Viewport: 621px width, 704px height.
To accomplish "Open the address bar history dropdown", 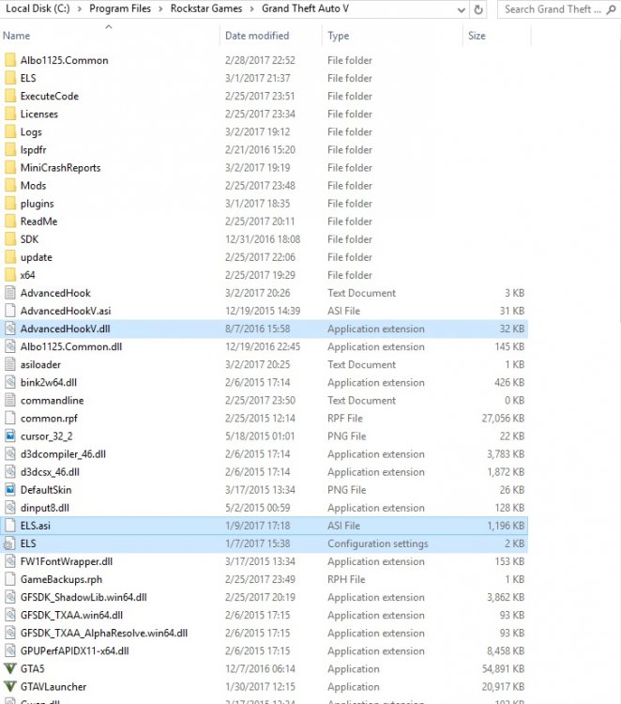I will (x=462, y=9).
